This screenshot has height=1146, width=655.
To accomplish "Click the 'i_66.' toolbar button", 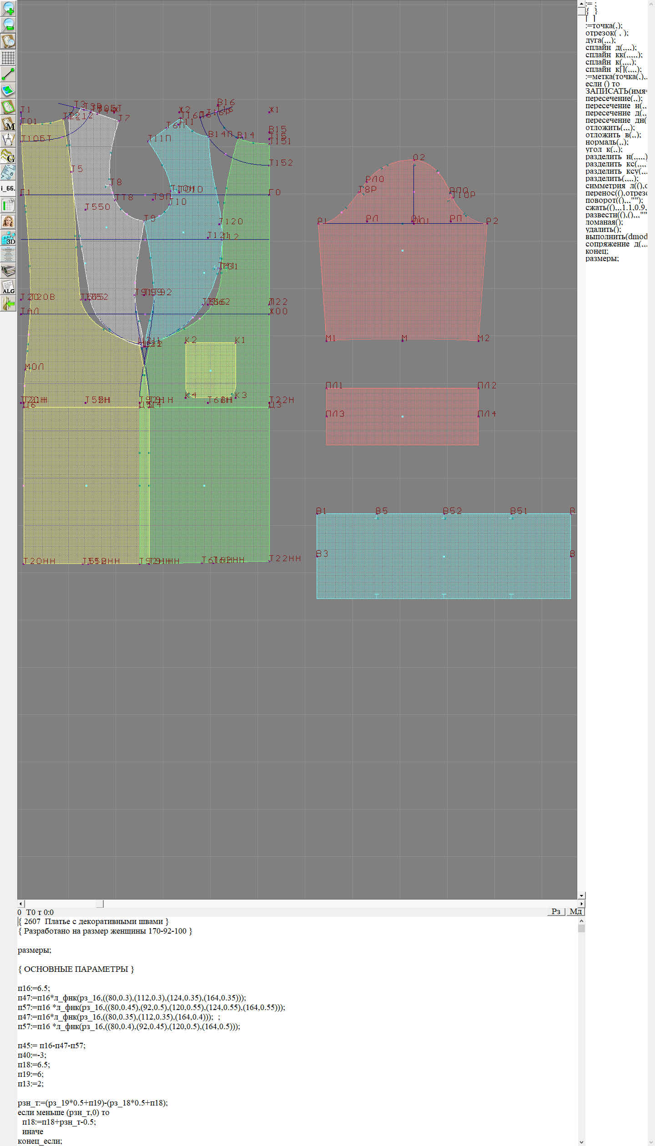I will [x=8, y=188].
